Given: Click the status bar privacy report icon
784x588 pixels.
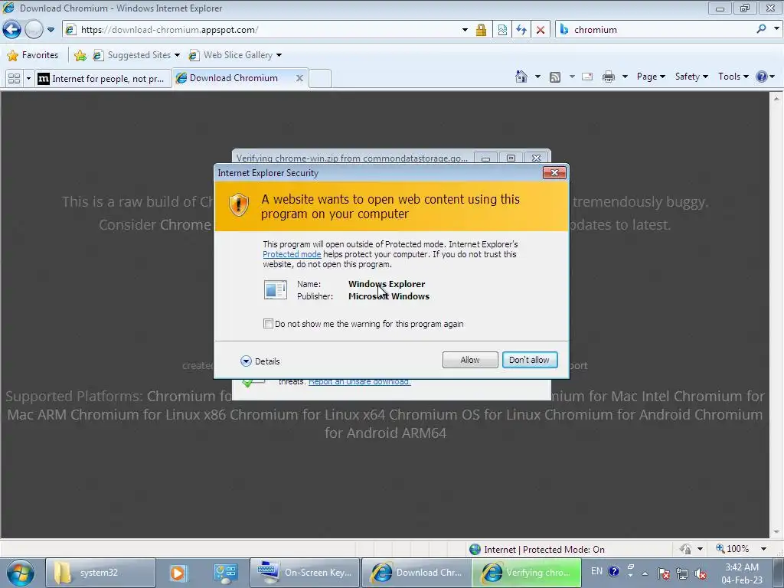Looking at the screenshot, I should click(x=685, y=549).
